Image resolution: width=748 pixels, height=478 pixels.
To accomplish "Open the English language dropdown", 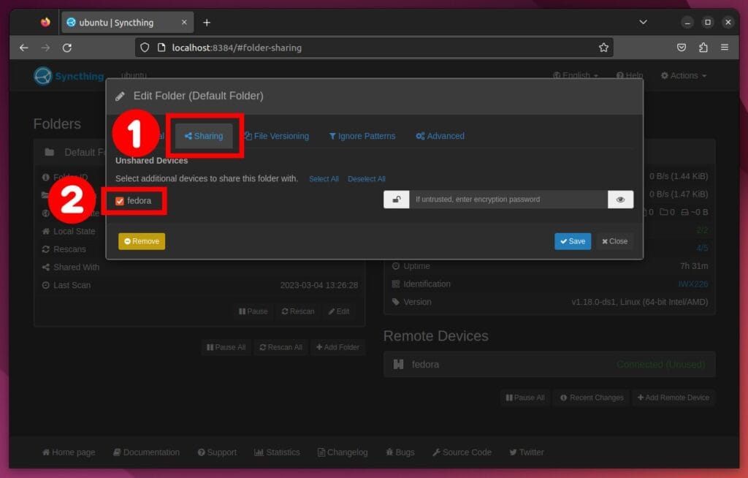I will (x=576, y=75).
